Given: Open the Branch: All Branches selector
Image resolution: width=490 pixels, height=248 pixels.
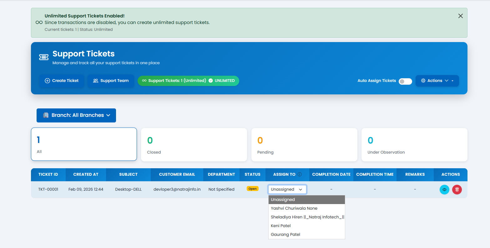Looking at the screenshot, I should (x=76, y=115).
